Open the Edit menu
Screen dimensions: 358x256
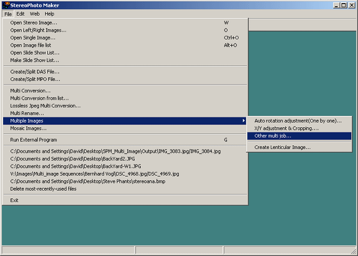coord(20,14)
